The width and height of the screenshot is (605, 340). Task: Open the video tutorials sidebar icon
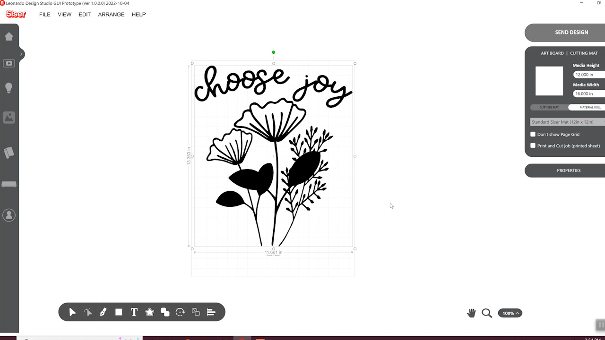[x=9, y=63]
